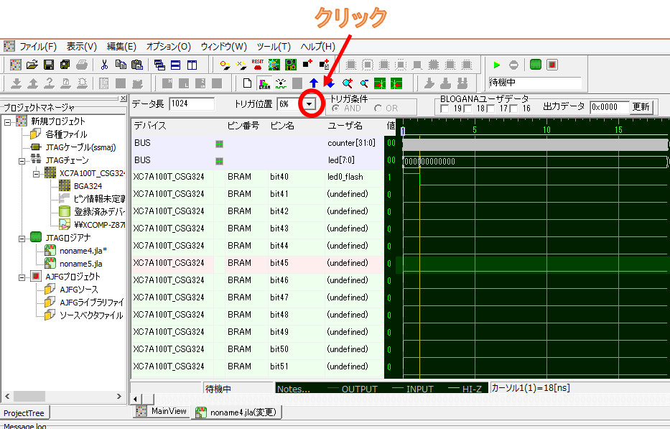Click the new blank document icon
This screenshot has height=429, width=670.
(x=248, y=83)
